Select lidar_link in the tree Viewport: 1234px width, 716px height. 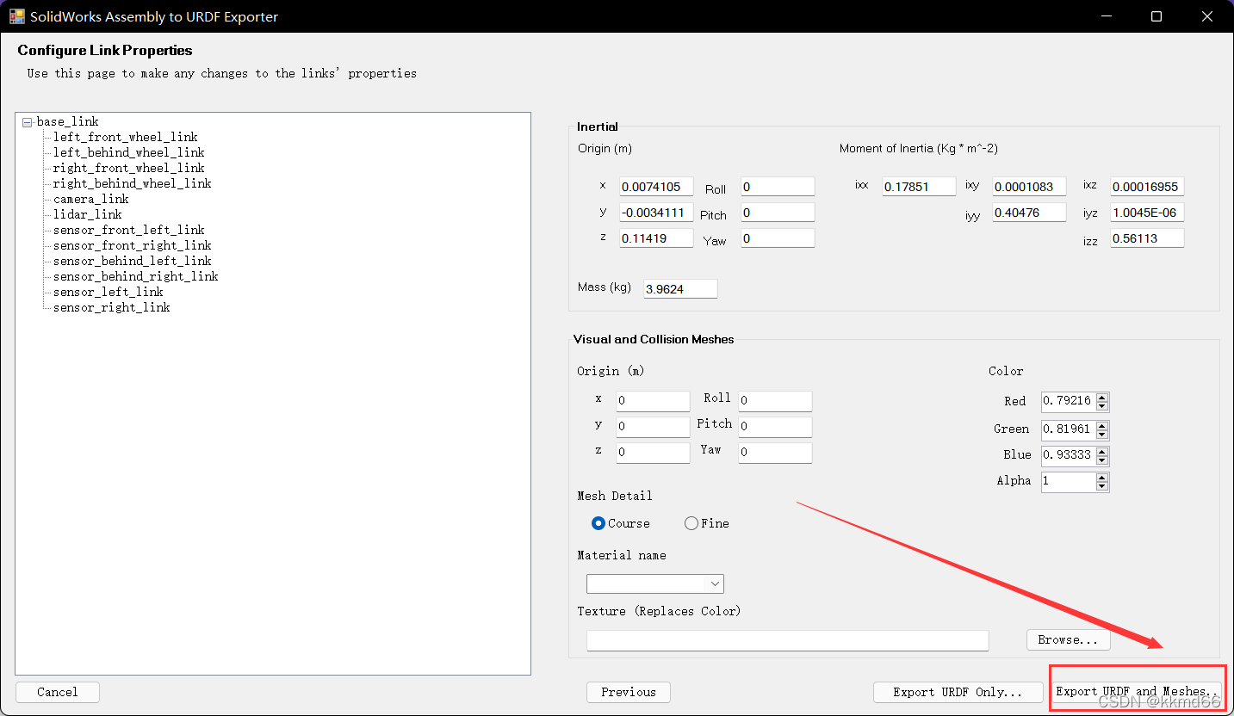pyautogui.click(x=88, y=214)
